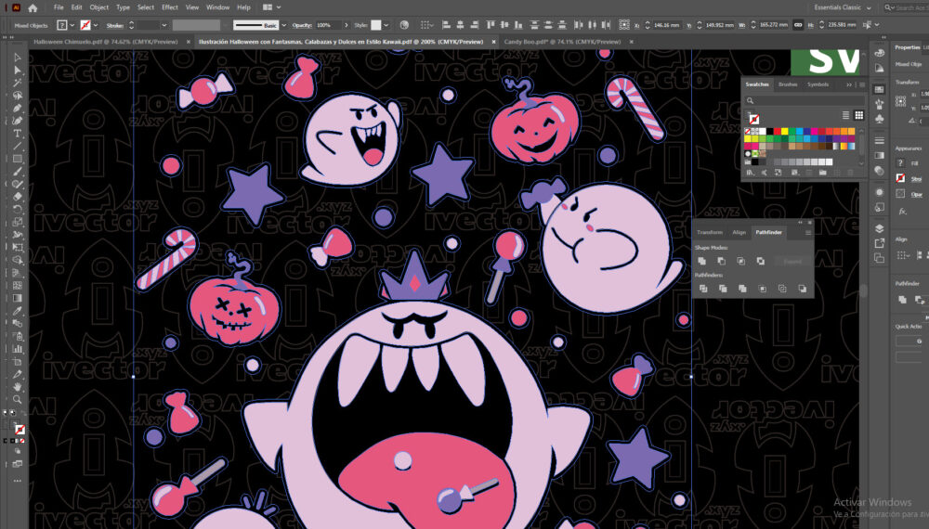Close the Ilustración Halloween document tab
Image resolution: width=929 pixels, height=529 pixels.
click(x=493, y=42)
